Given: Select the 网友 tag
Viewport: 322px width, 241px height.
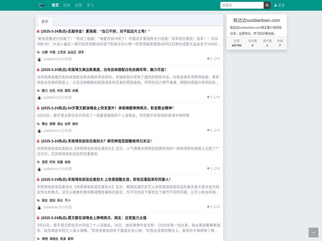Looking at the screenshot, I should click(45, 200).
